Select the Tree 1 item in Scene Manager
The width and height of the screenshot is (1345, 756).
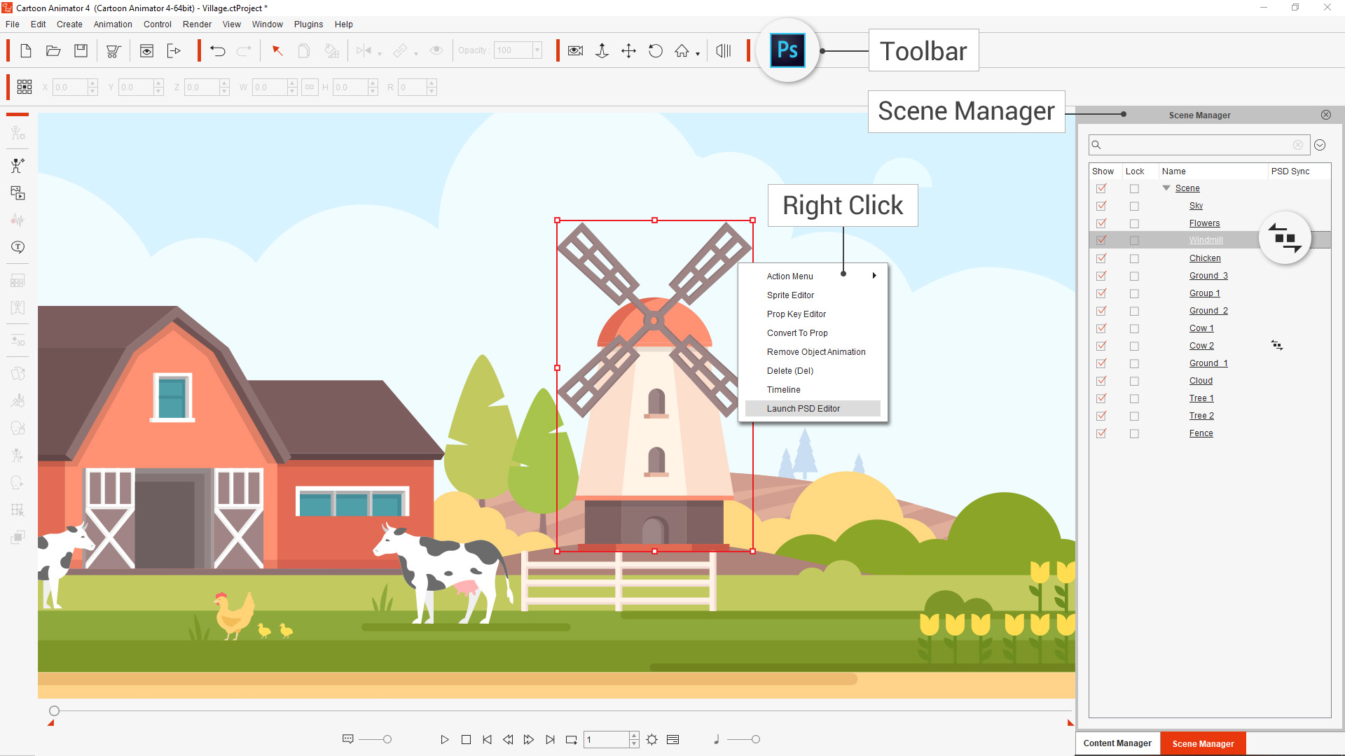(x=1201, y=398)
